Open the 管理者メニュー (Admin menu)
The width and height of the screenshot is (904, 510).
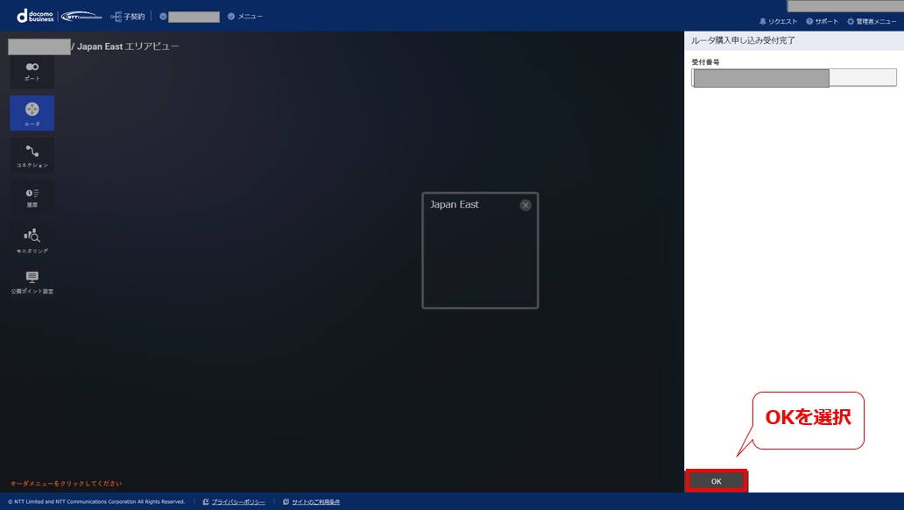(x=871, y=21)
